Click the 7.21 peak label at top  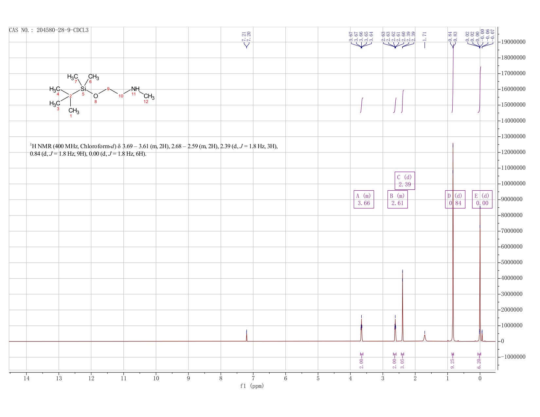pos(244,36)
